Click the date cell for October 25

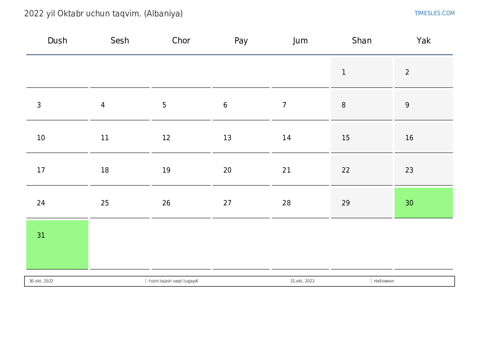pyautogui.click(x=120, y=203)
